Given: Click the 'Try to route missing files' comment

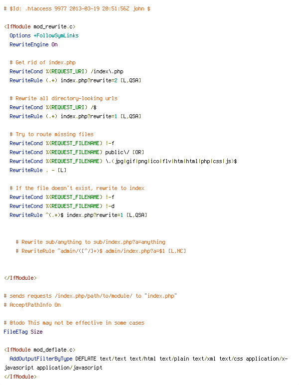Looking at the screenshot, I should click(x=51, y=134).
